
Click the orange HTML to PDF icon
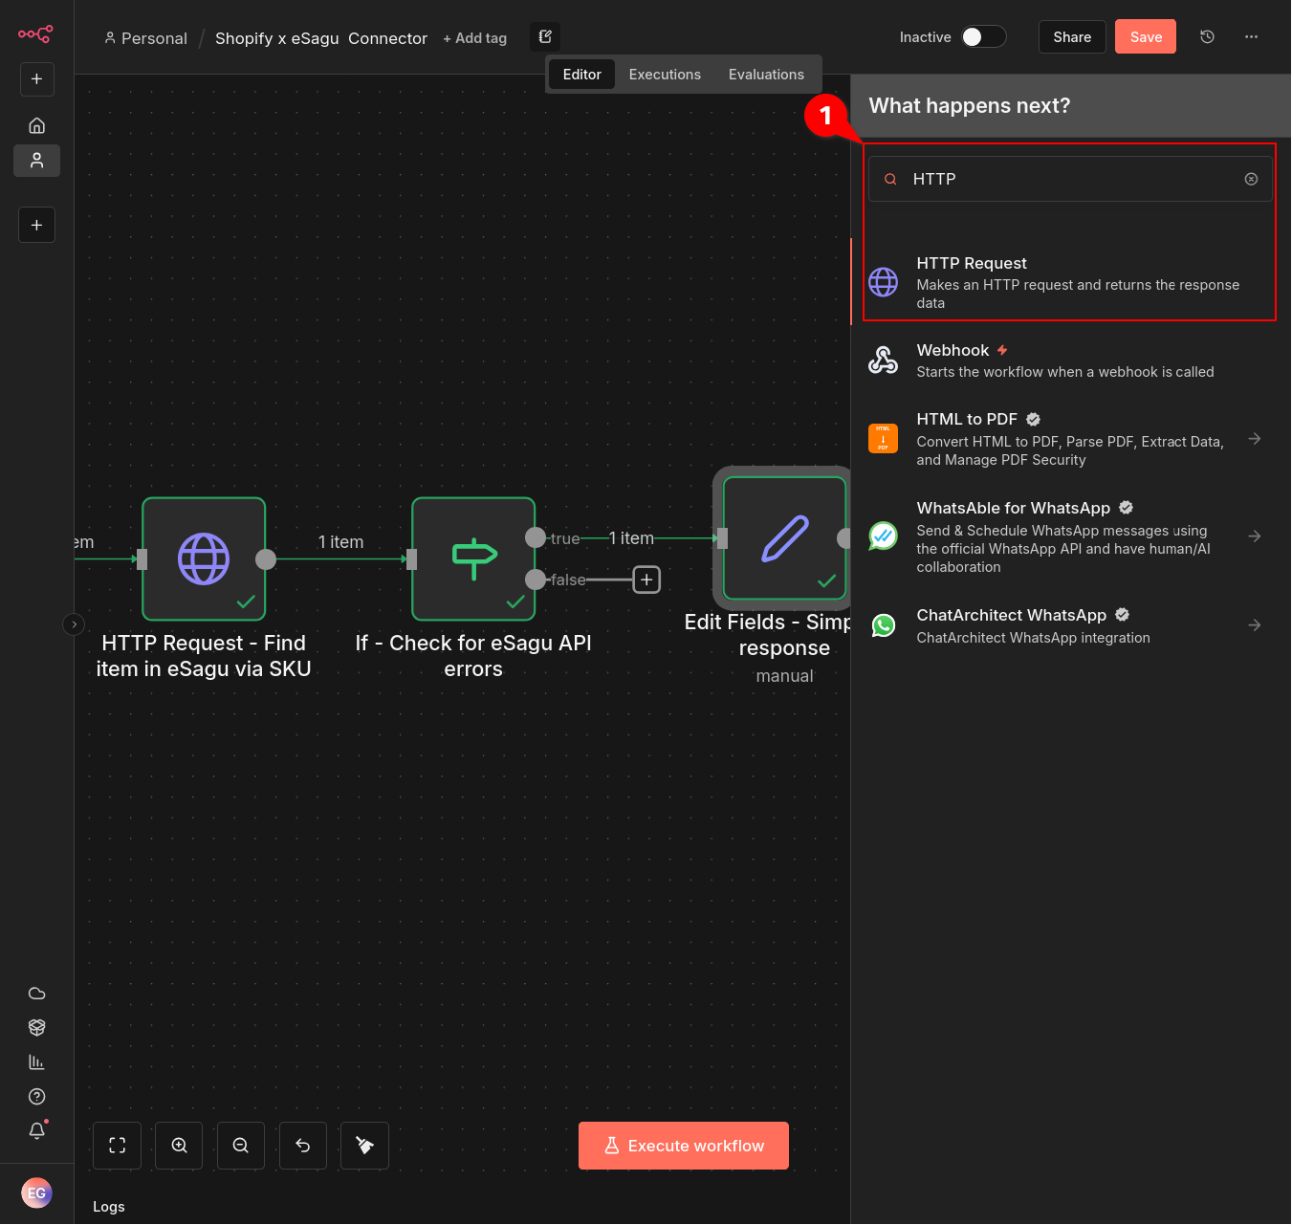tap(883, 438)
